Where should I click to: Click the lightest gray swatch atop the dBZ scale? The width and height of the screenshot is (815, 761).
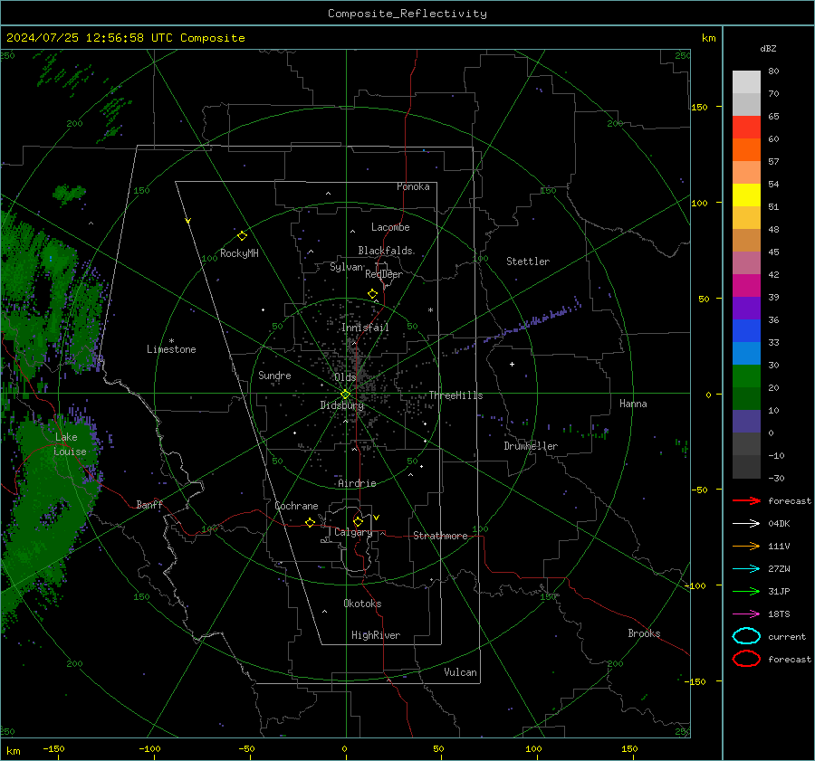pyautogui.click(x=746, y=81)
